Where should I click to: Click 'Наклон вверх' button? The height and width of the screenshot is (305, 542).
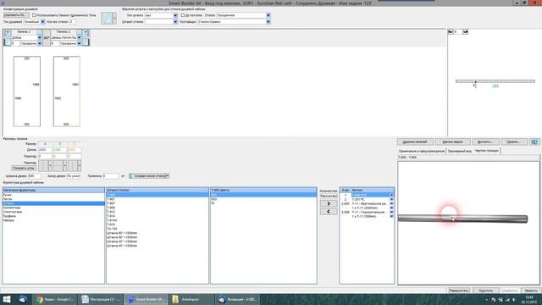(x=452, y=141)
